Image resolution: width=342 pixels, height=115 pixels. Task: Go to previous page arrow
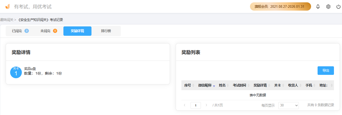tap(185, 105)
